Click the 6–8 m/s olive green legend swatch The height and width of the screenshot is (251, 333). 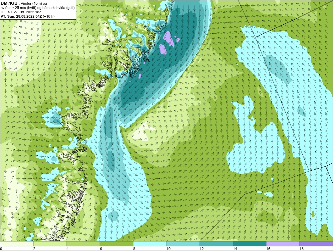[117, 244]
